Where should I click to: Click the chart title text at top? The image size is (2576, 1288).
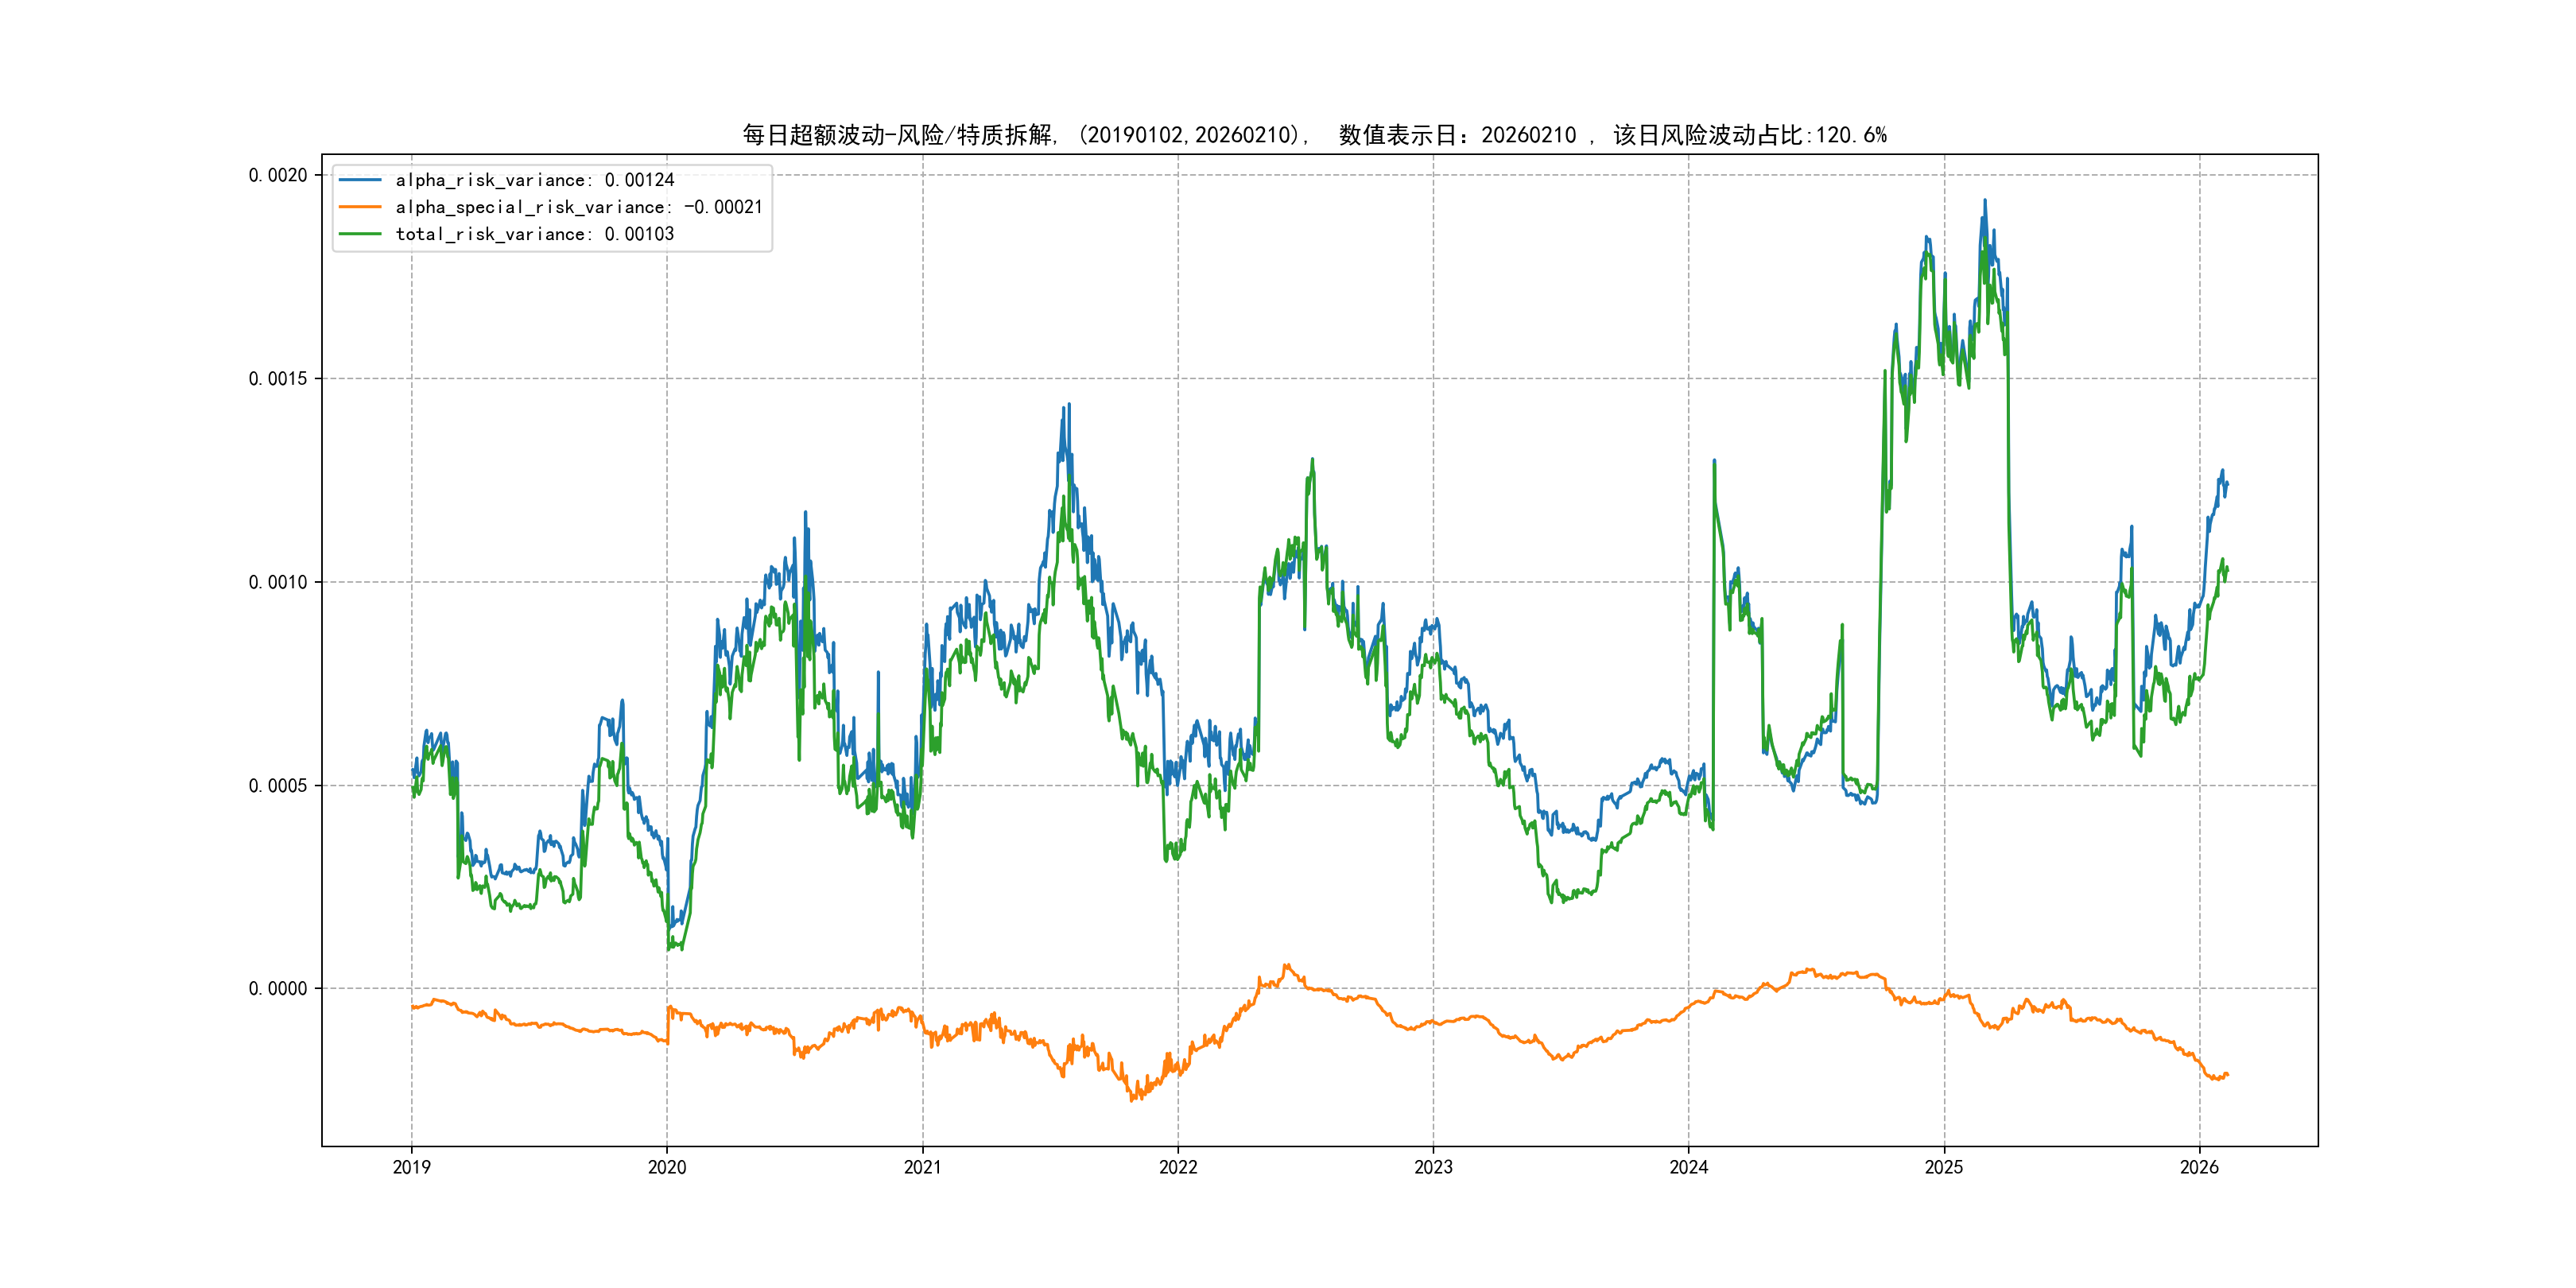(x=1314, y=135)
